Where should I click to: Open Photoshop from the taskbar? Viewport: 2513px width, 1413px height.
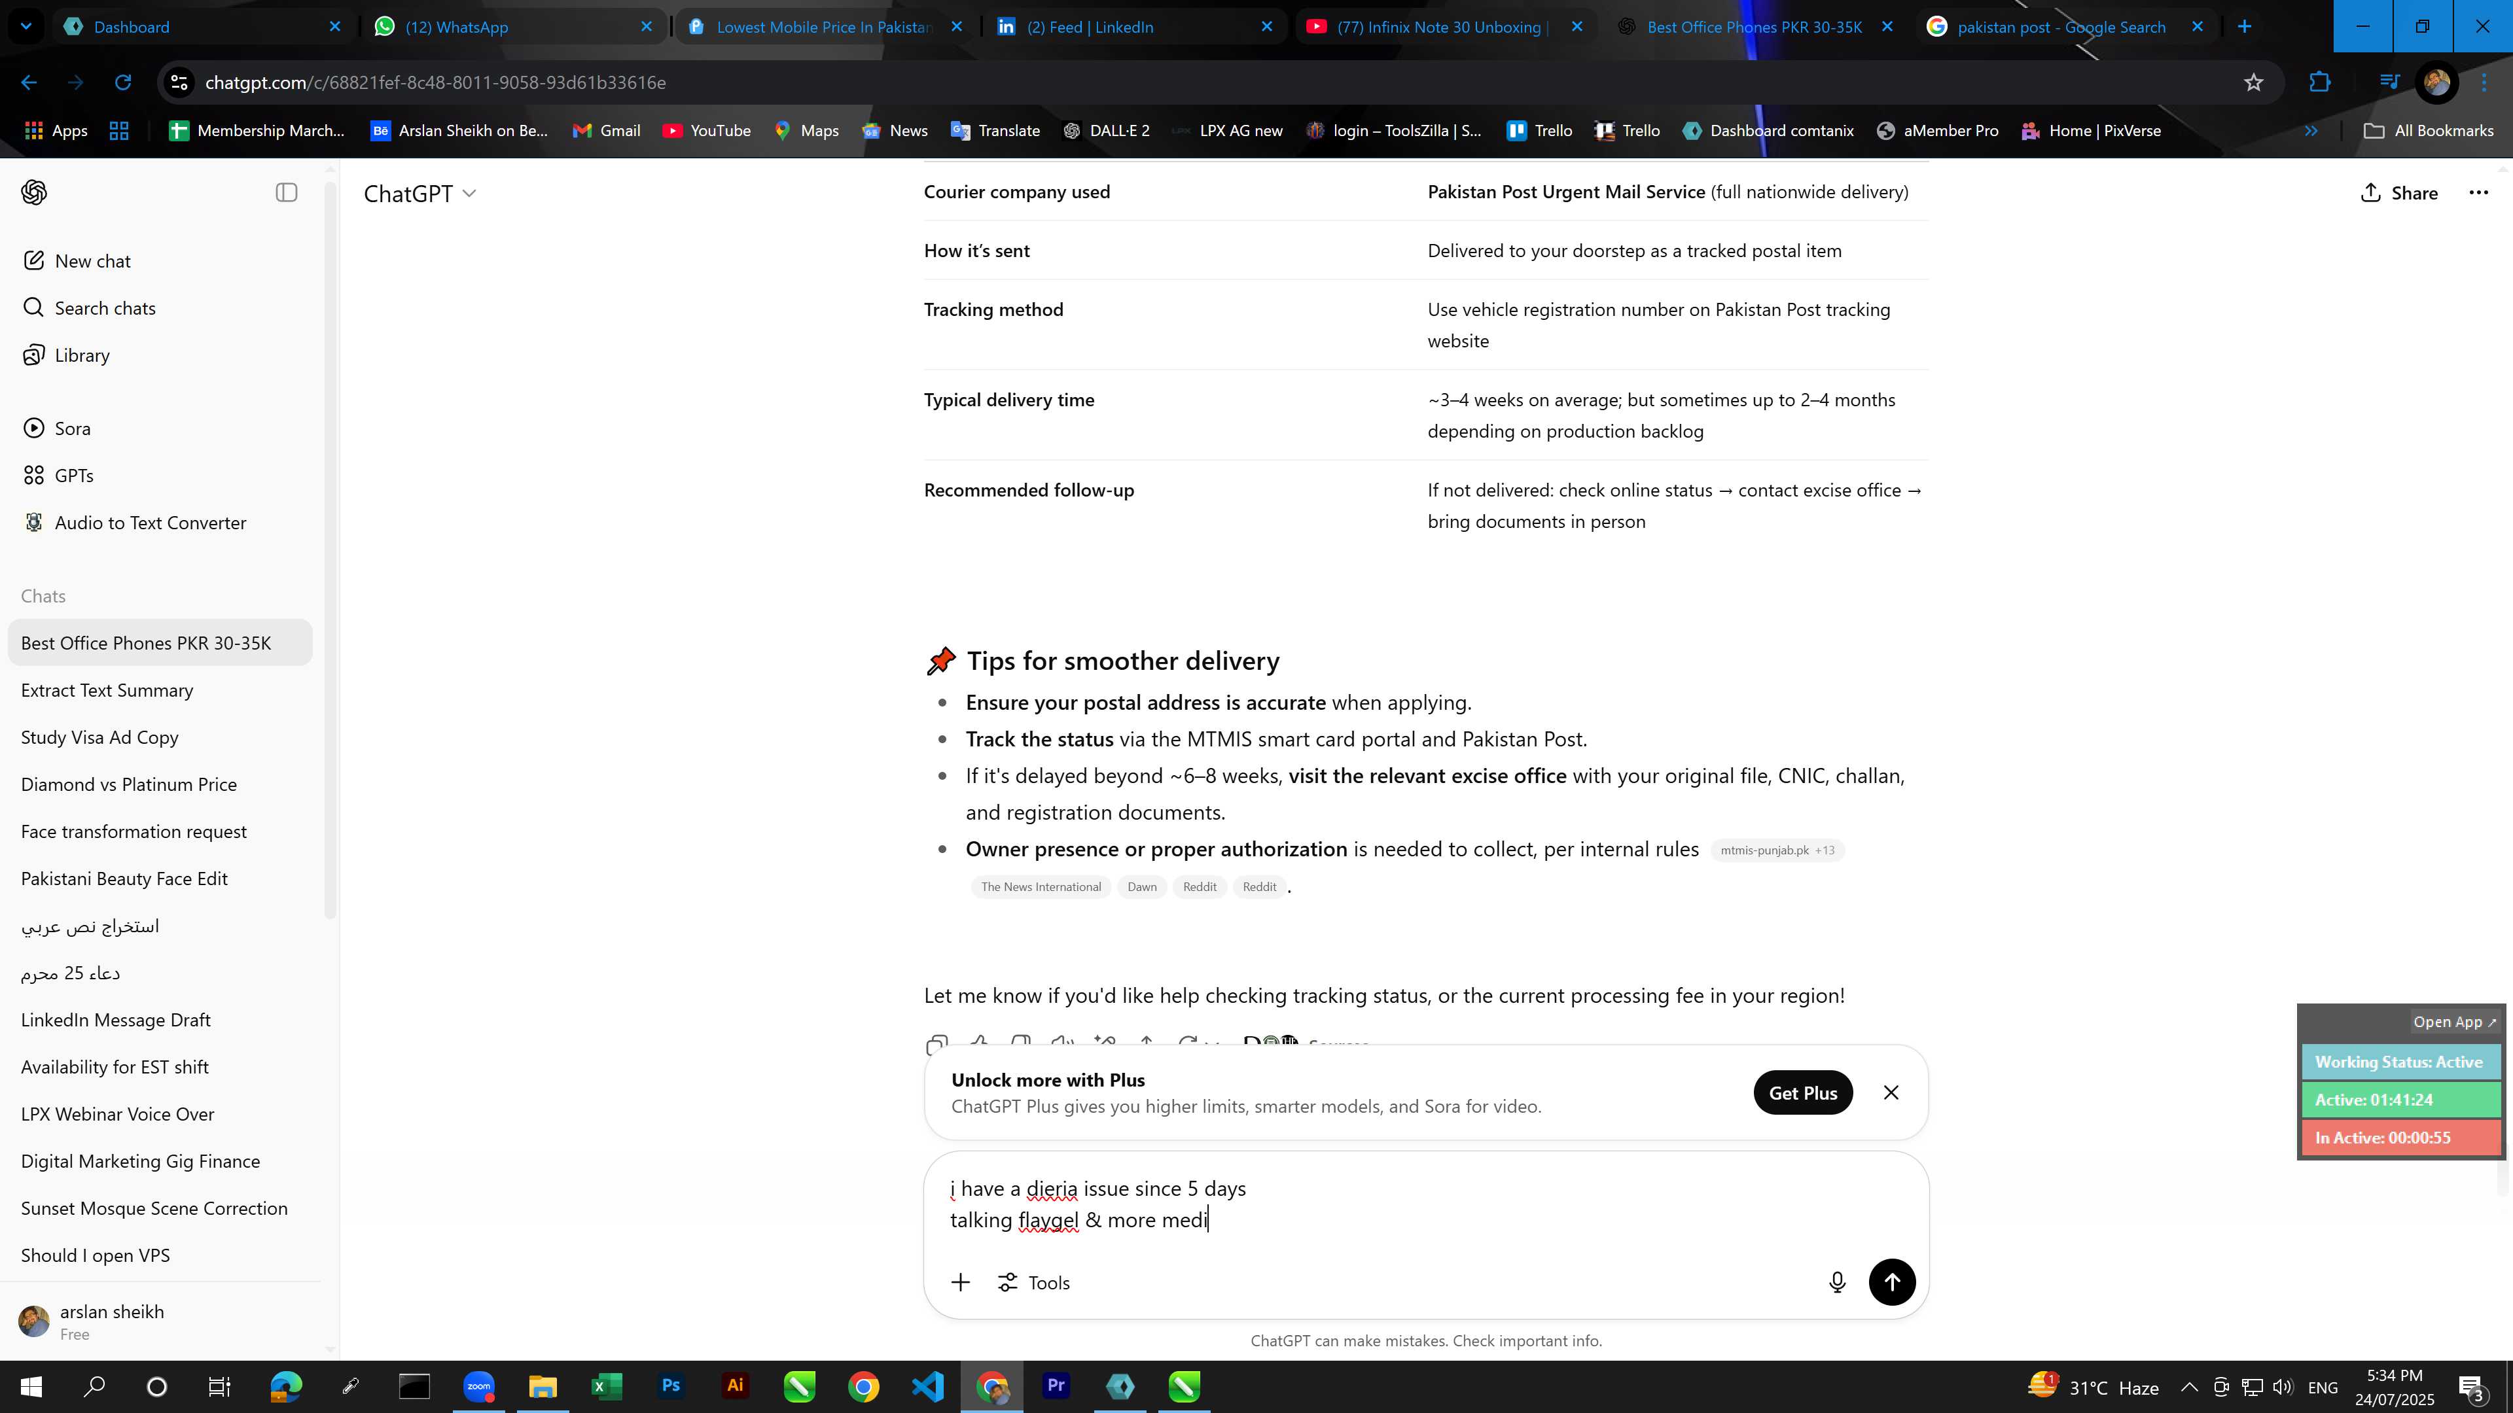pos(670,1386)
